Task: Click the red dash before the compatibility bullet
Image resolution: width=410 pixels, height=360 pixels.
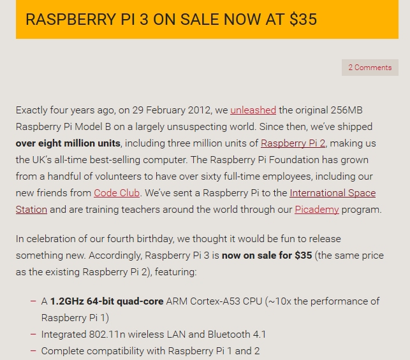Action: point(33,350)
